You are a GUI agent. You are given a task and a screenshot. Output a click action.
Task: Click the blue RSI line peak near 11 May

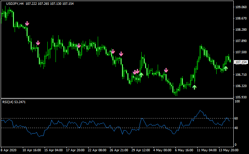tap(200, 110)
